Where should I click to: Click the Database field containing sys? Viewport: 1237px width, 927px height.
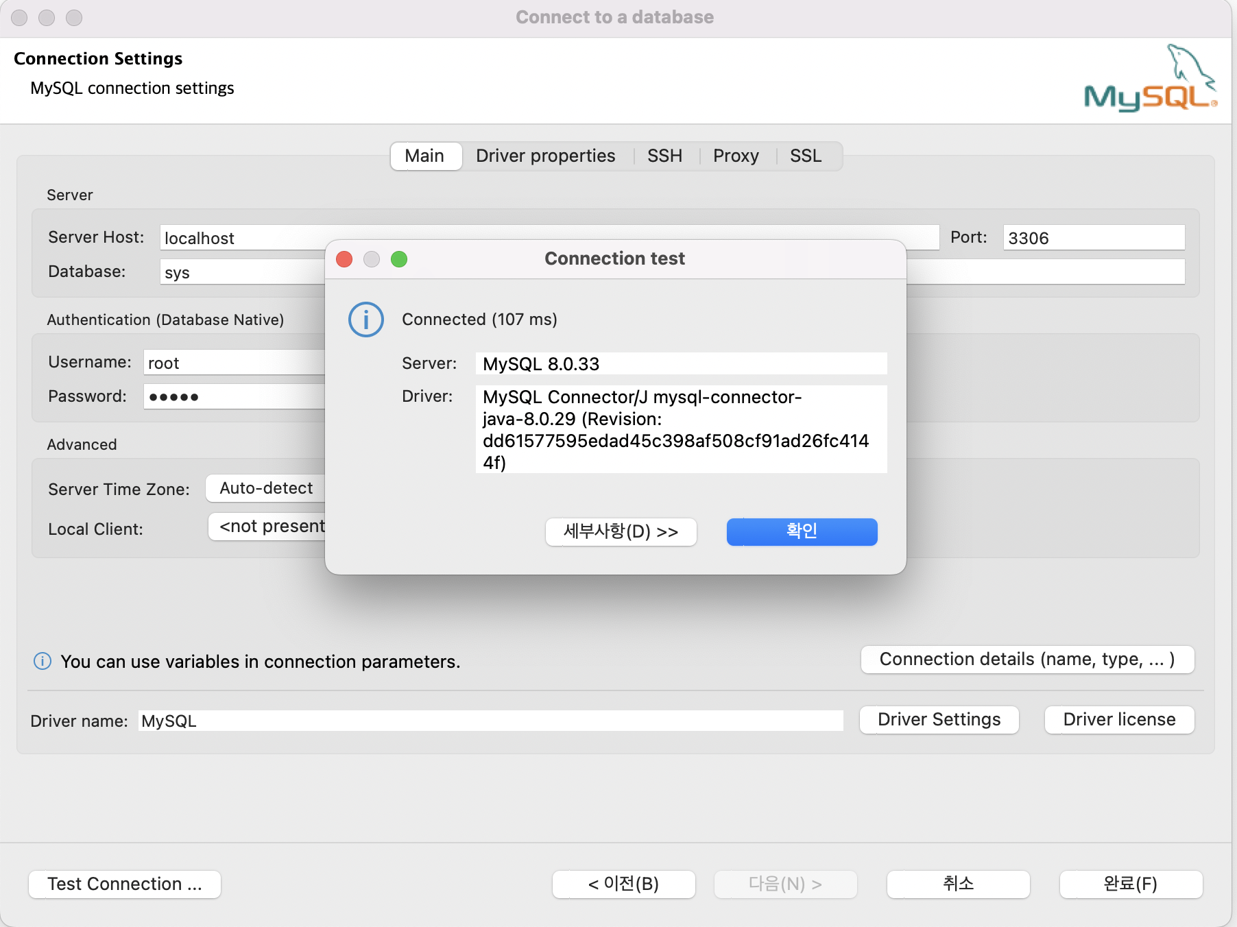click(x=243, y=272)
